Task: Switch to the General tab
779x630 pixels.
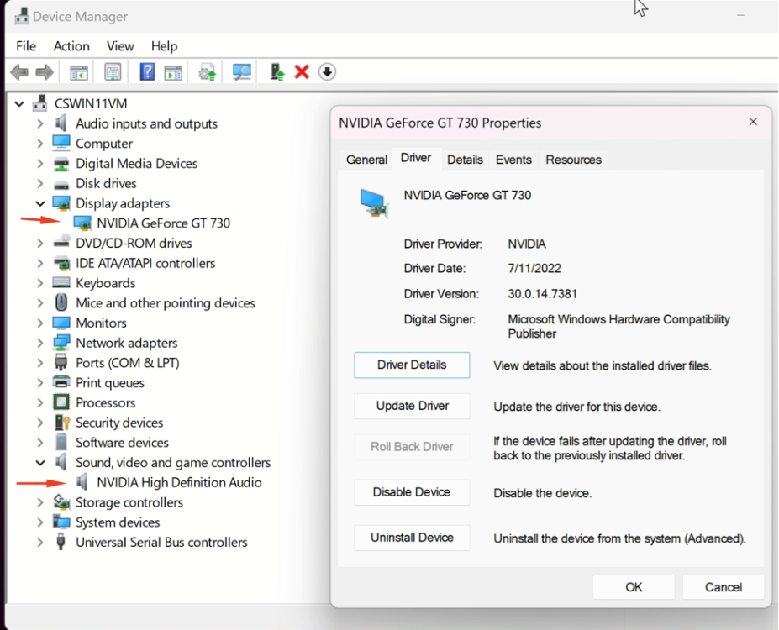Action: pyautogui.click(x=366, y=160)
